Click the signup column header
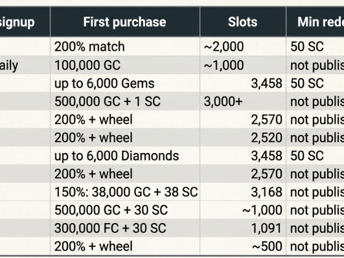The height and width of the screenshot is (258, 344). coord(25,22)
